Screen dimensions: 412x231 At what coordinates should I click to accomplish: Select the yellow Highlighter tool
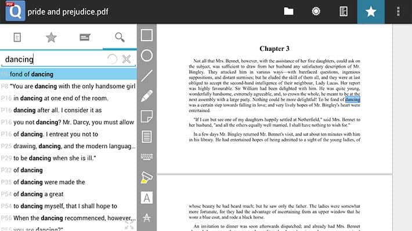pos(147,177)
